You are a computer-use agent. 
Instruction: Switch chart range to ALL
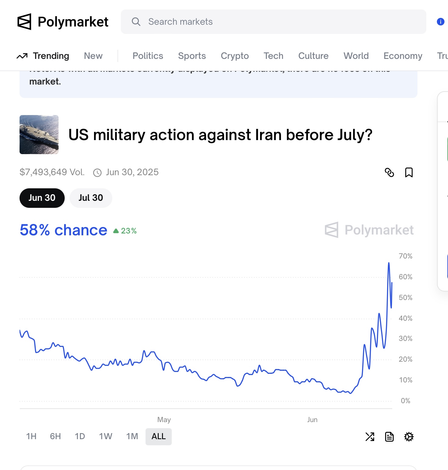click(159, 437)
